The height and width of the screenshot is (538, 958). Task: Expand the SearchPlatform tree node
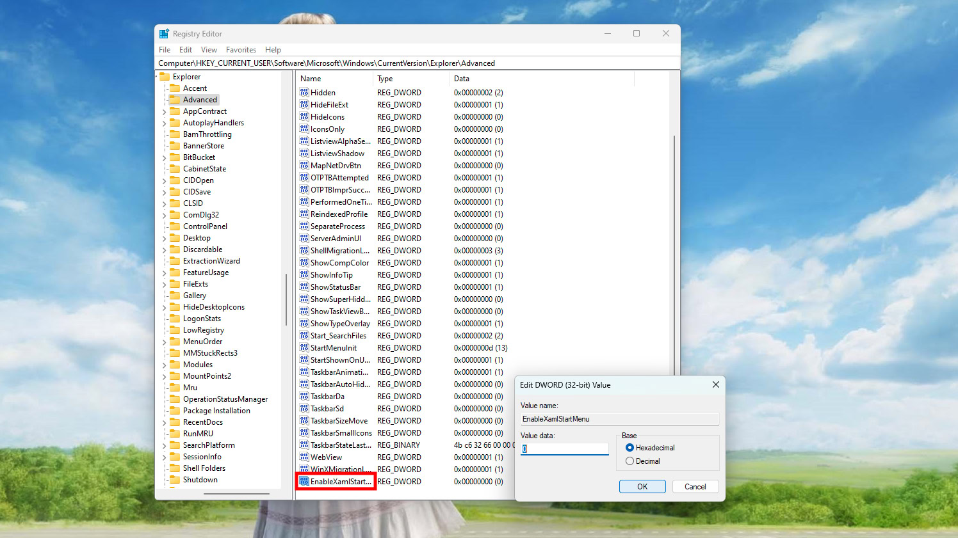tap(165, 446)
